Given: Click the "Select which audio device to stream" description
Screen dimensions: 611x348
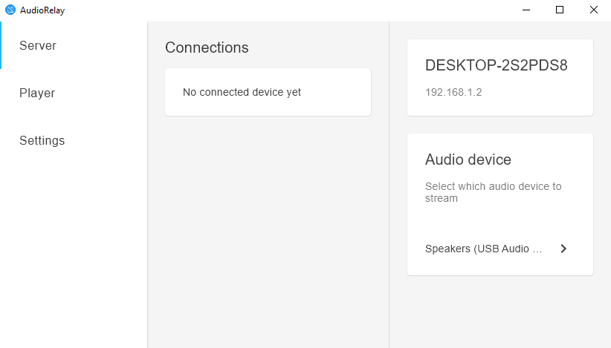Looking at the screenshot, I should point(493,192).
